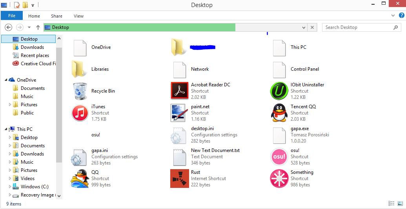The width and height of the screenshot is (406, 209).
Task: Go up one folder level
Action: click(38, 27)
